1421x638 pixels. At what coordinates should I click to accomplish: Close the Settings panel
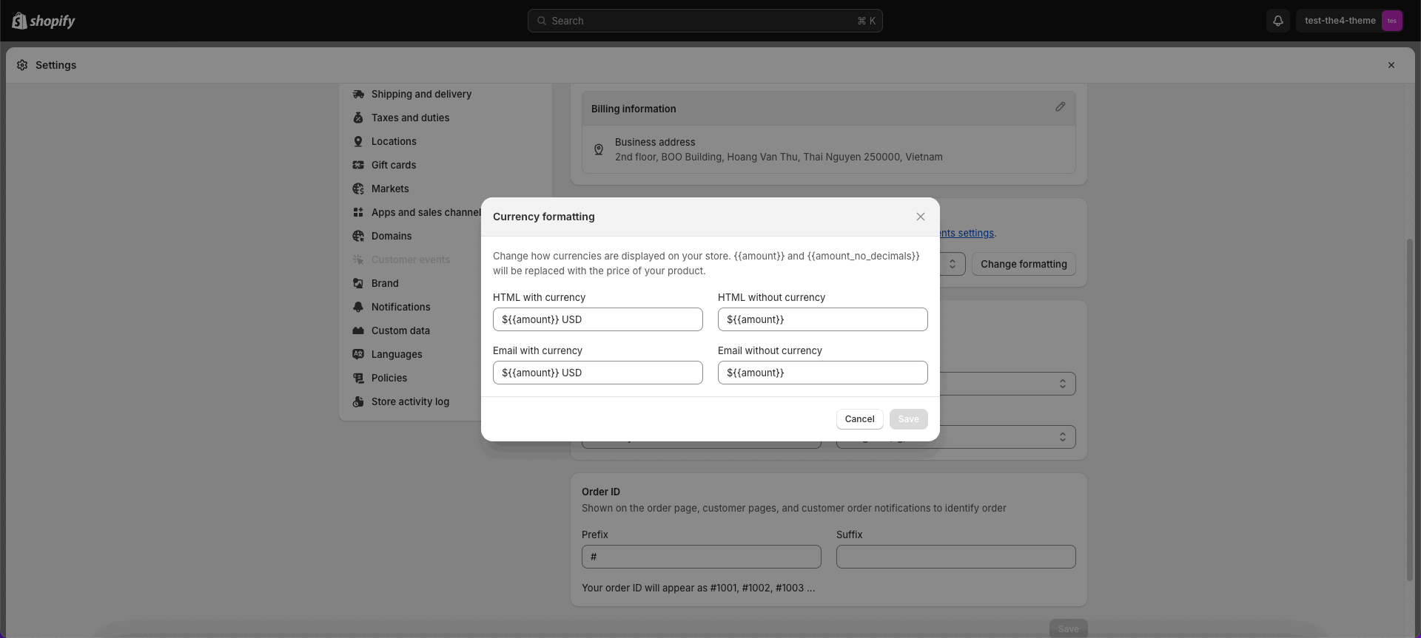tap(1391, 65)
